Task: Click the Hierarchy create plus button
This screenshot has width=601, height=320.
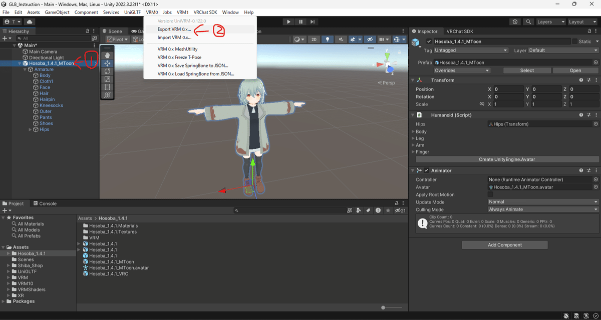Action: pos(7,38)
